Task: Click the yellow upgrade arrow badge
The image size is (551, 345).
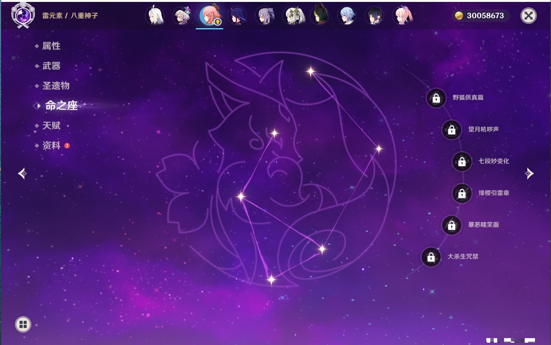Action: (217, 22)
